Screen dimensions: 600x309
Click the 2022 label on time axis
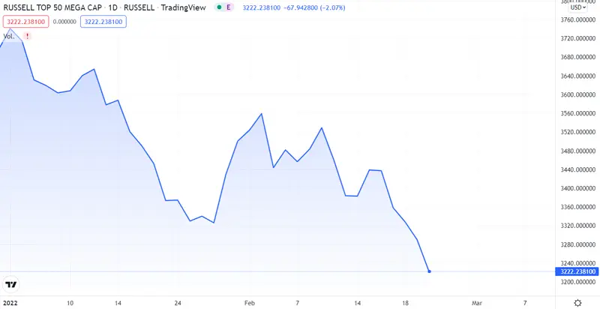(9, 302)
